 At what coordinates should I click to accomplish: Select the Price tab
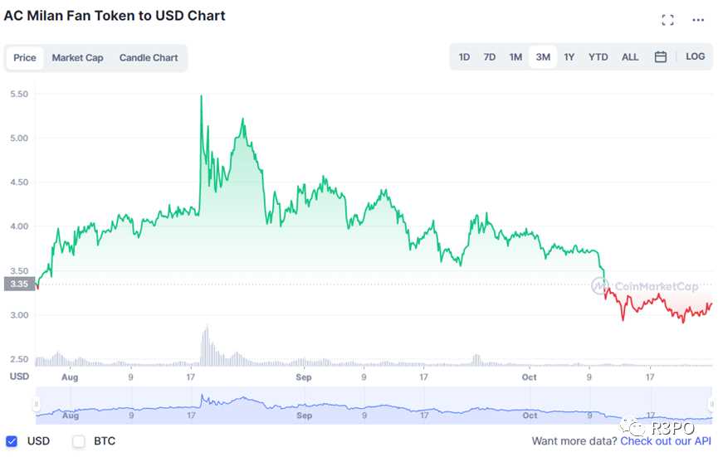(25, 58)
